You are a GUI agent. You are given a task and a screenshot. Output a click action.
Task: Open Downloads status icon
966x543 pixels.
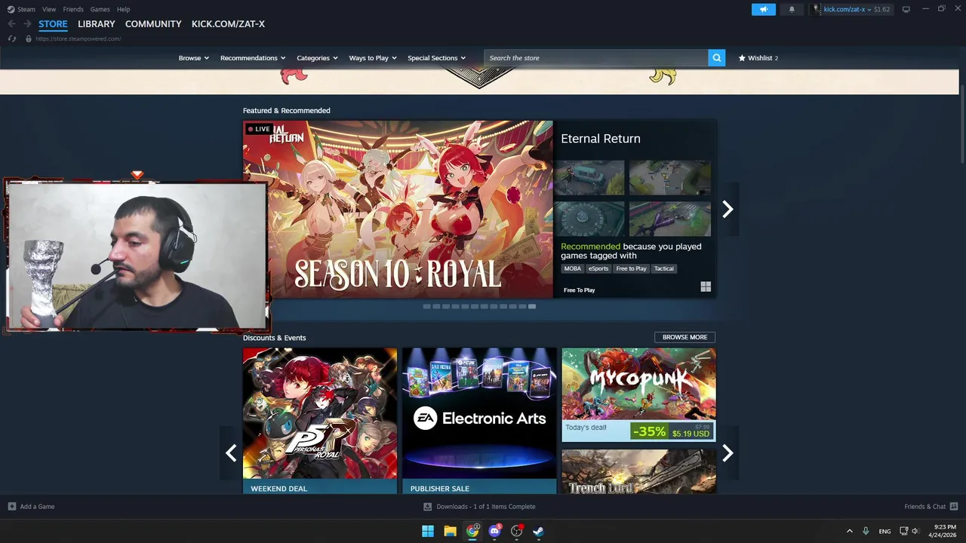click(428, 506)
